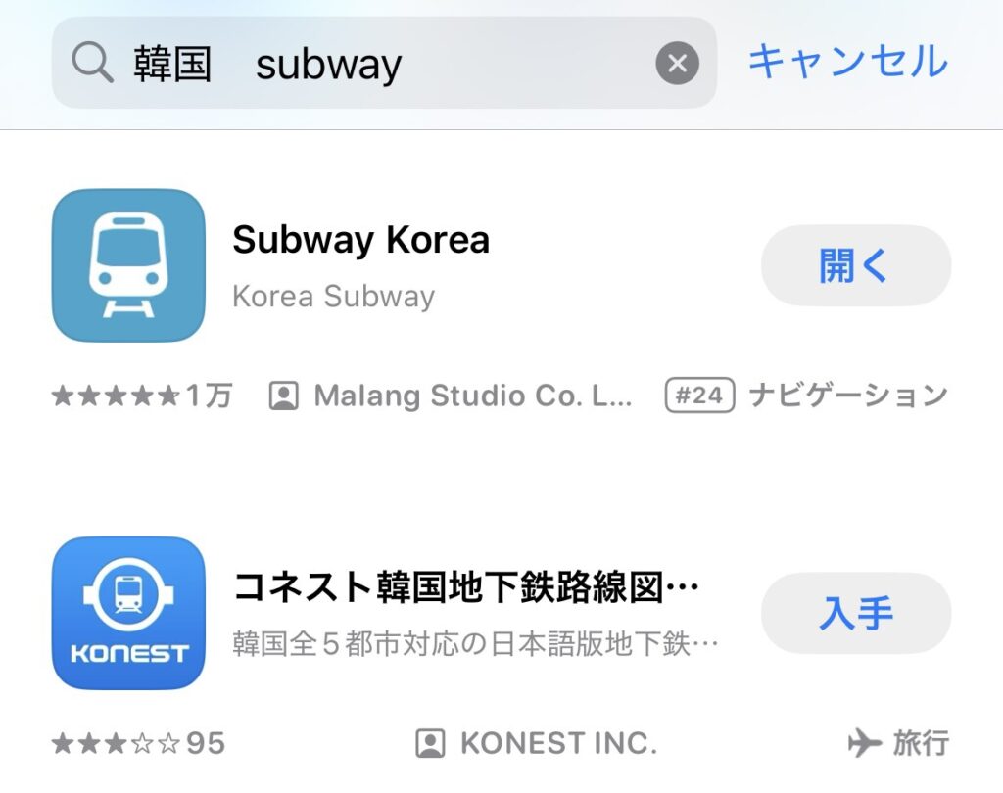Tap the five-star rating for Subway Korea

point(116,396)
